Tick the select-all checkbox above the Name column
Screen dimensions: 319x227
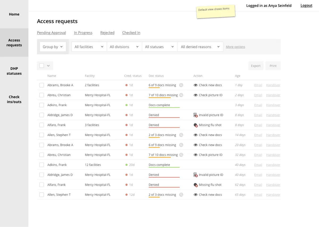point(42,66)
